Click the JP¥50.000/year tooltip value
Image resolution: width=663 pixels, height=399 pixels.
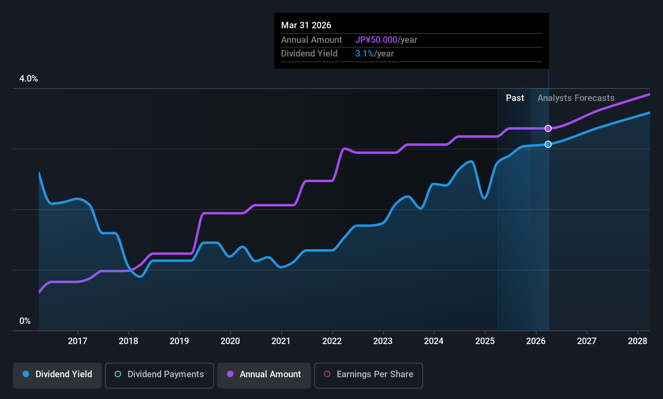coord(386,40)
